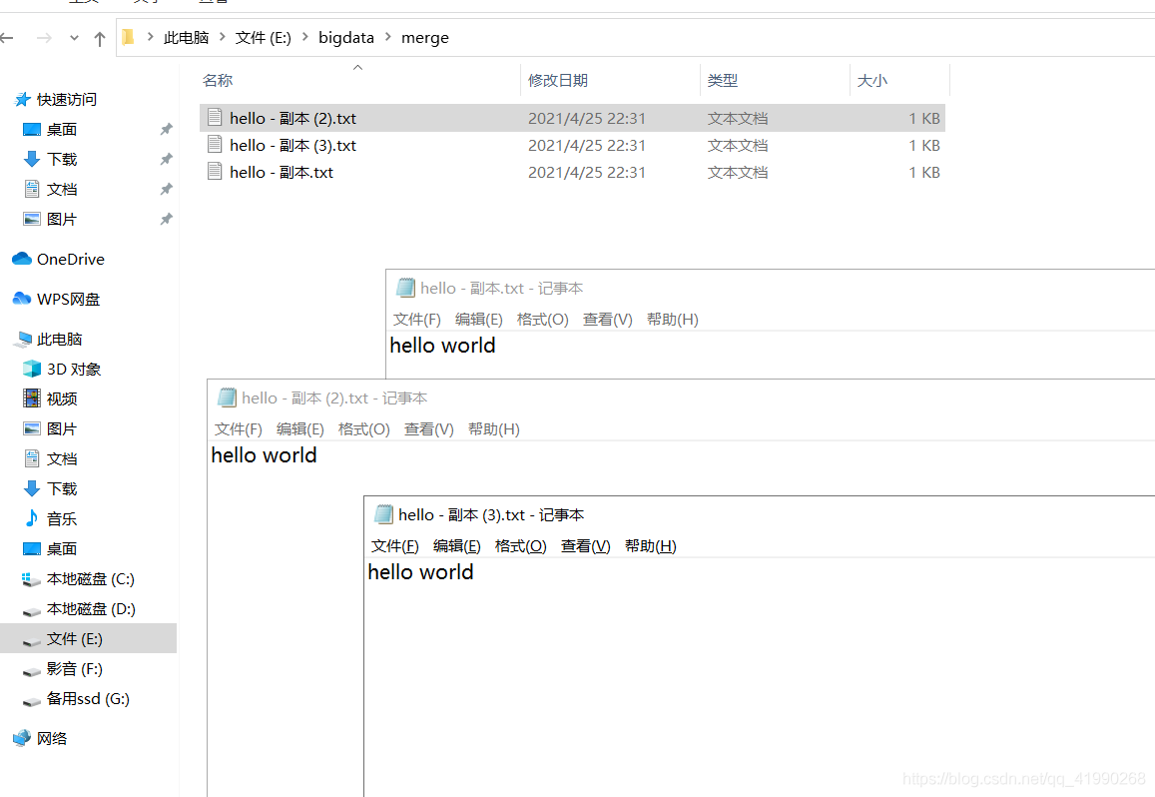
Task: Click text file icon of hello - 副本 (3).txt
Action: point(215,145)
